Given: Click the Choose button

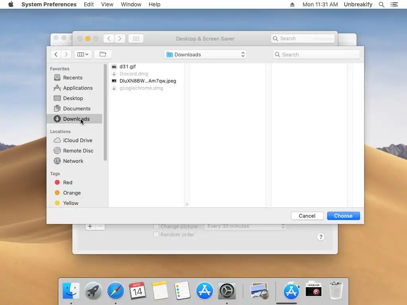Looking at the screenshot, I should pos(343,216).
